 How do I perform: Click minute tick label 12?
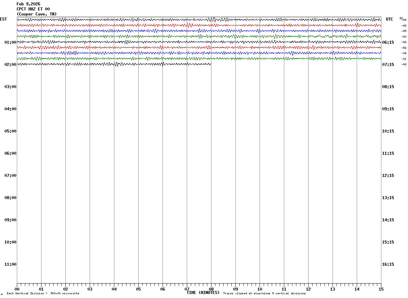coord(308,289)
